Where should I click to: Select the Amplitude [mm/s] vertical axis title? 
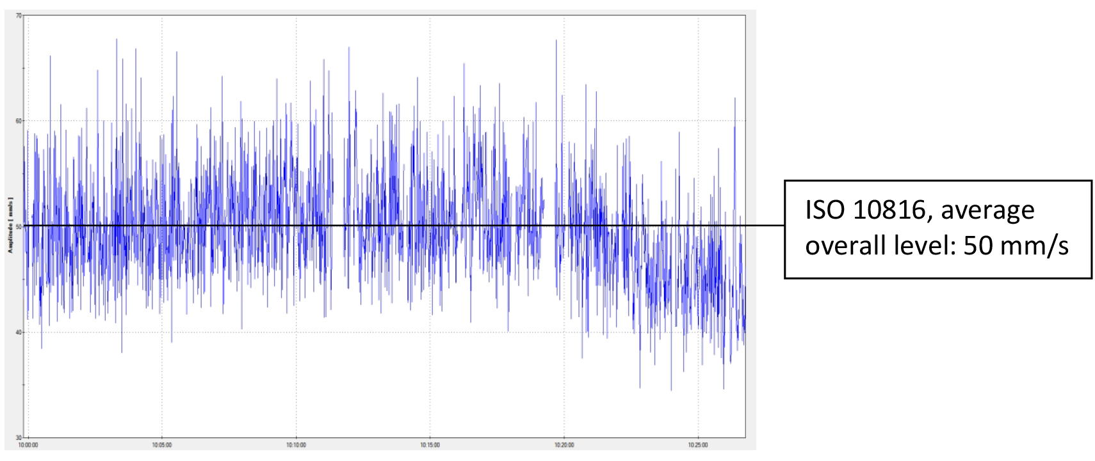click(10, 226)
